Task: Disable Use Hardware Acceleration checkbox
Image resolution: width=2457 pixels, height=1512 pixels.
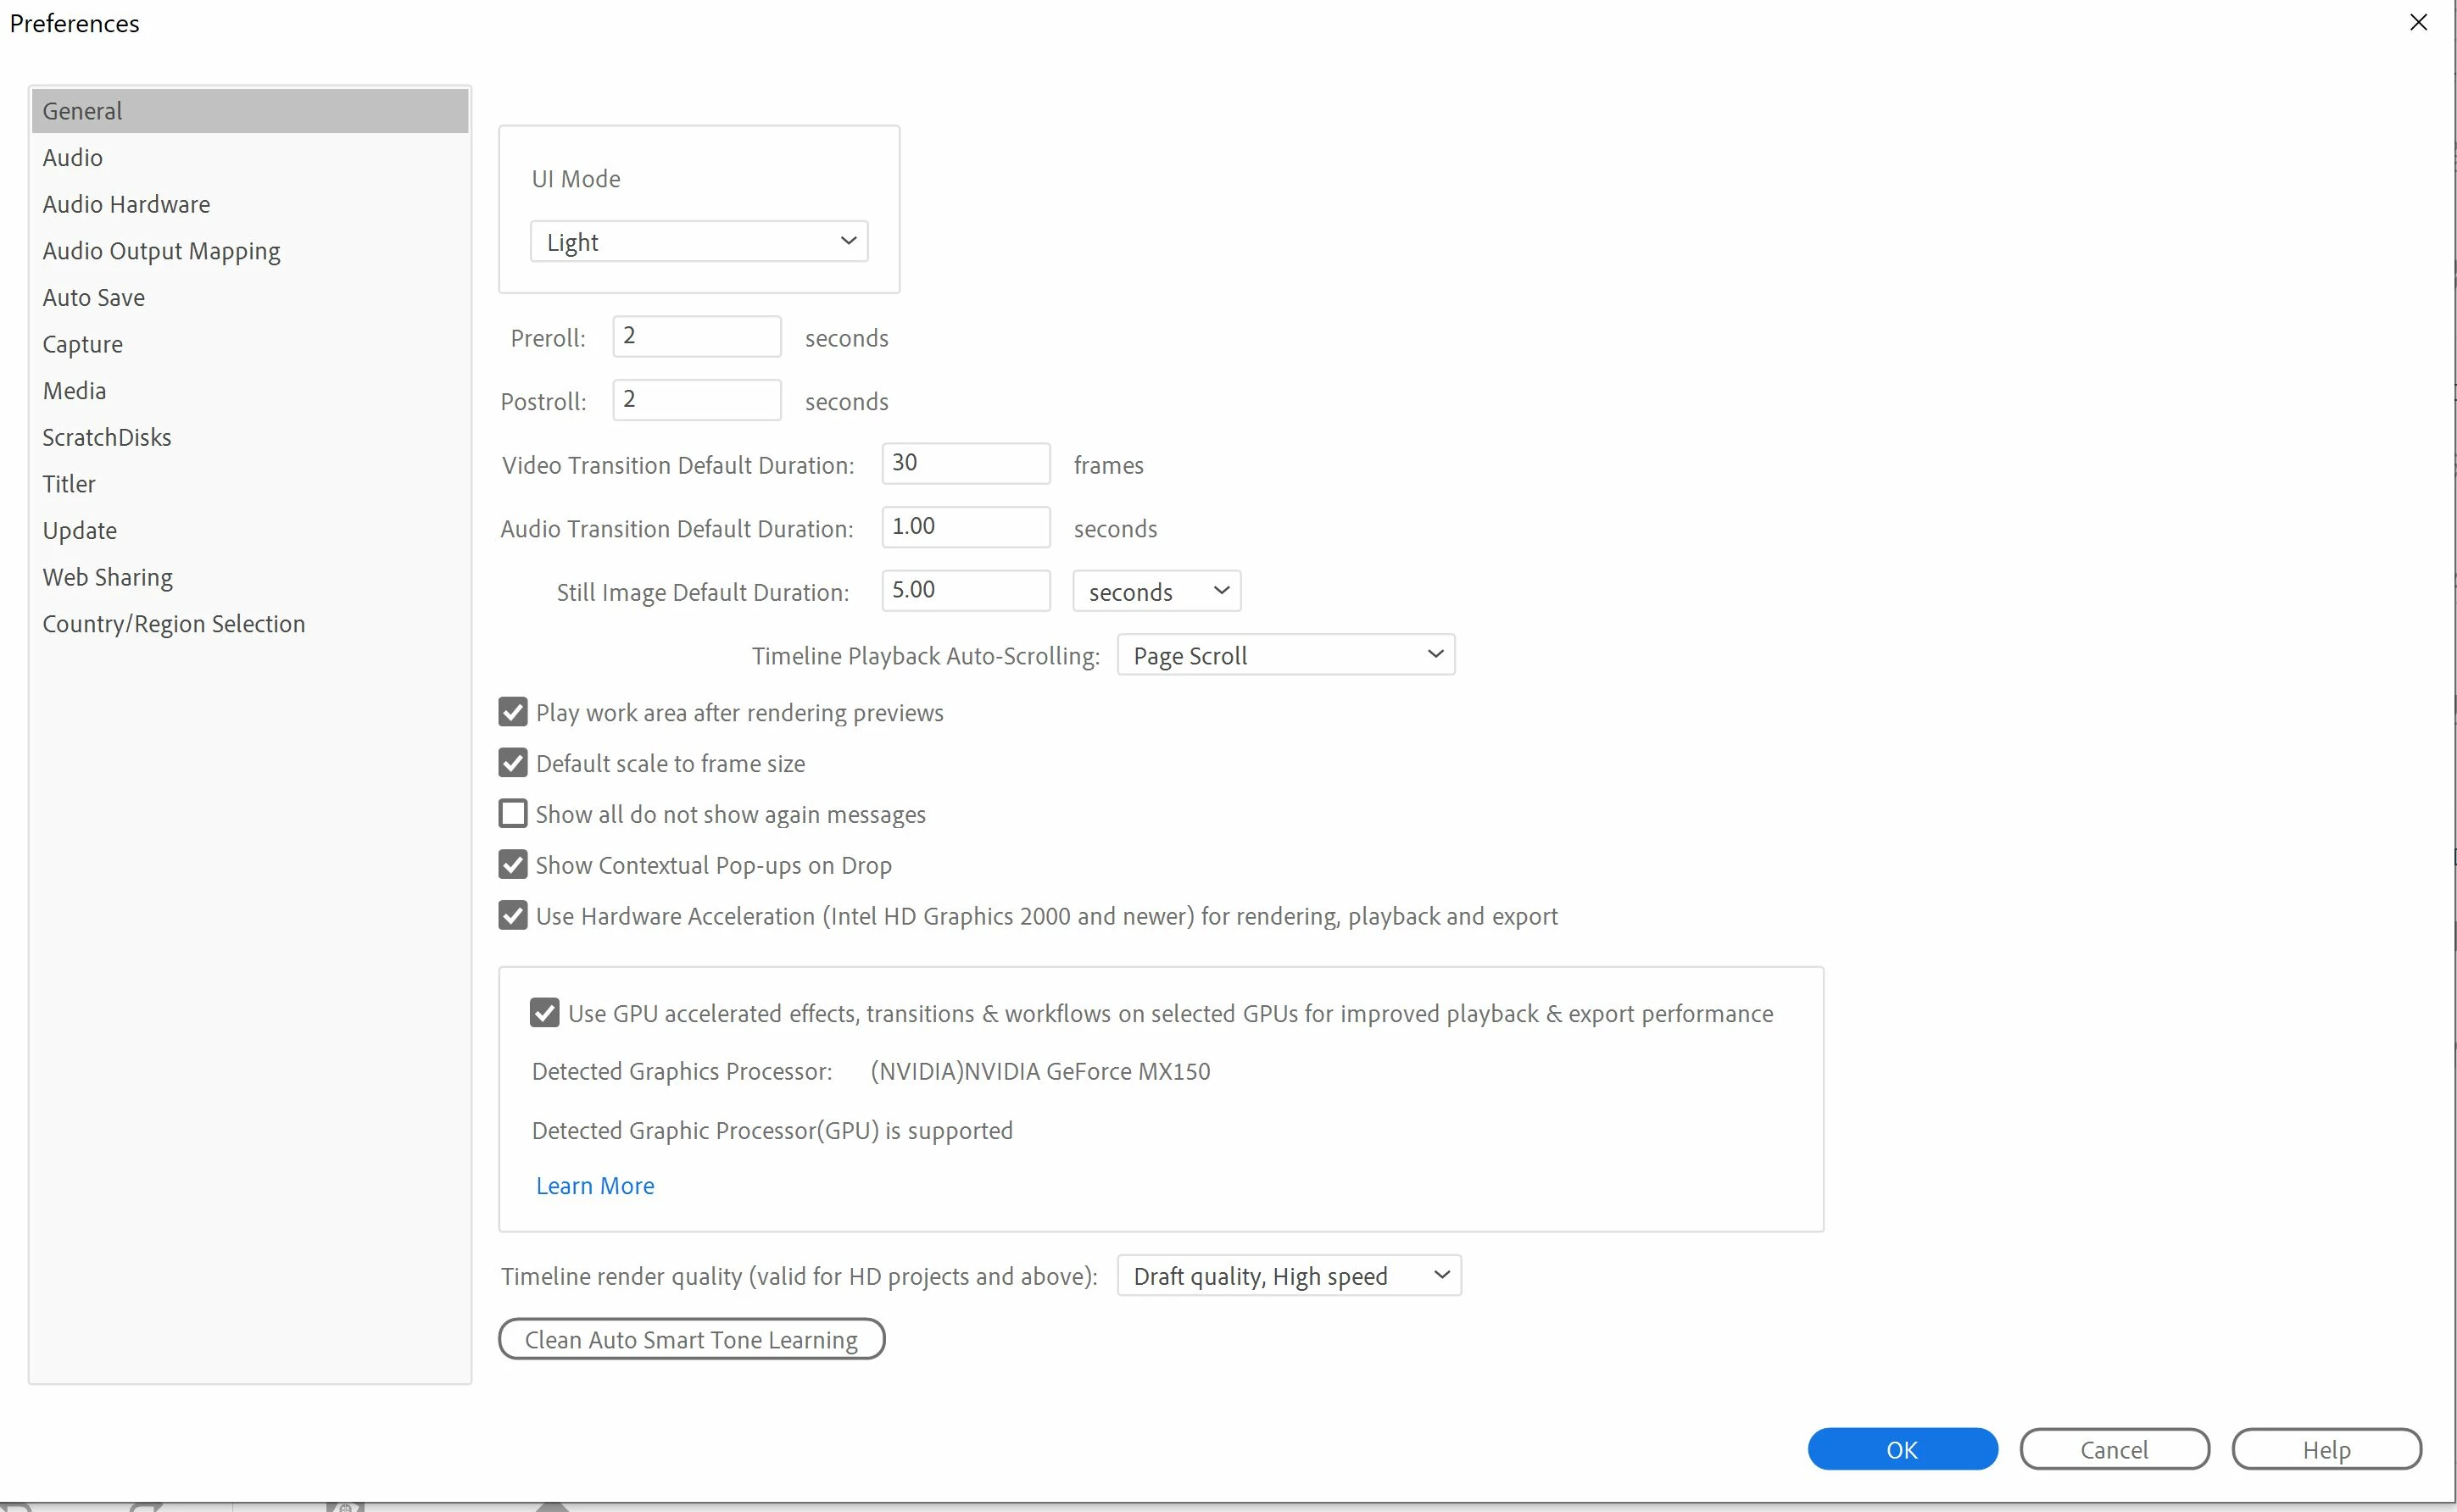Action: pos(513,916)
